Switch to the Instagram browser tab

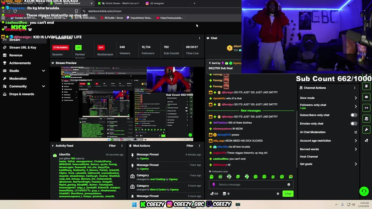point(157,3)
